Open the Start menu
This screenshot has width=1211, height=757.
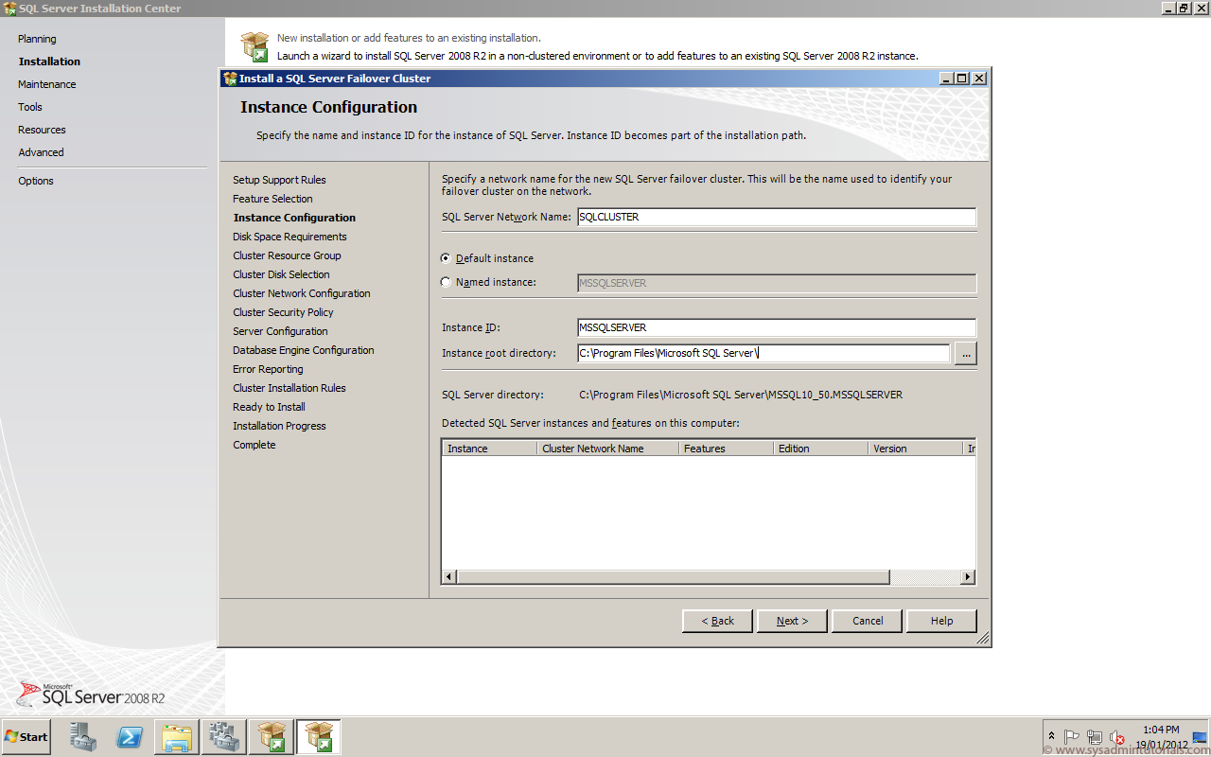click(26, 737)
